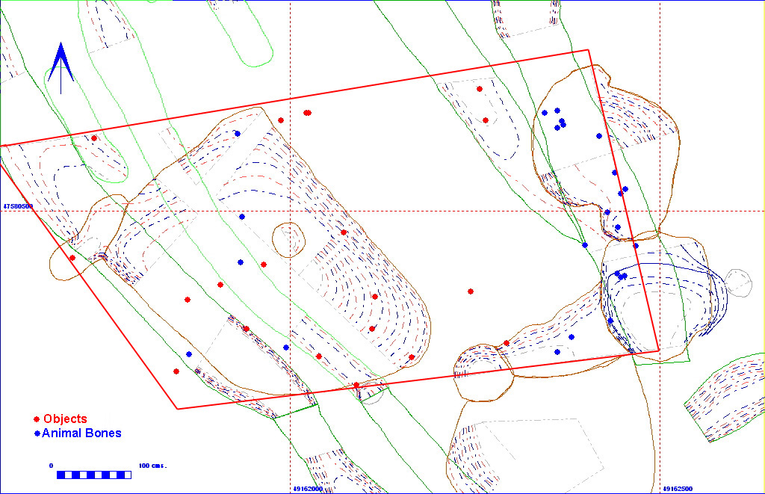Click the westernmost dashed red grid line intersection
Screen dimensions: 765x494
pyautogui.click(x=289, y=211)
